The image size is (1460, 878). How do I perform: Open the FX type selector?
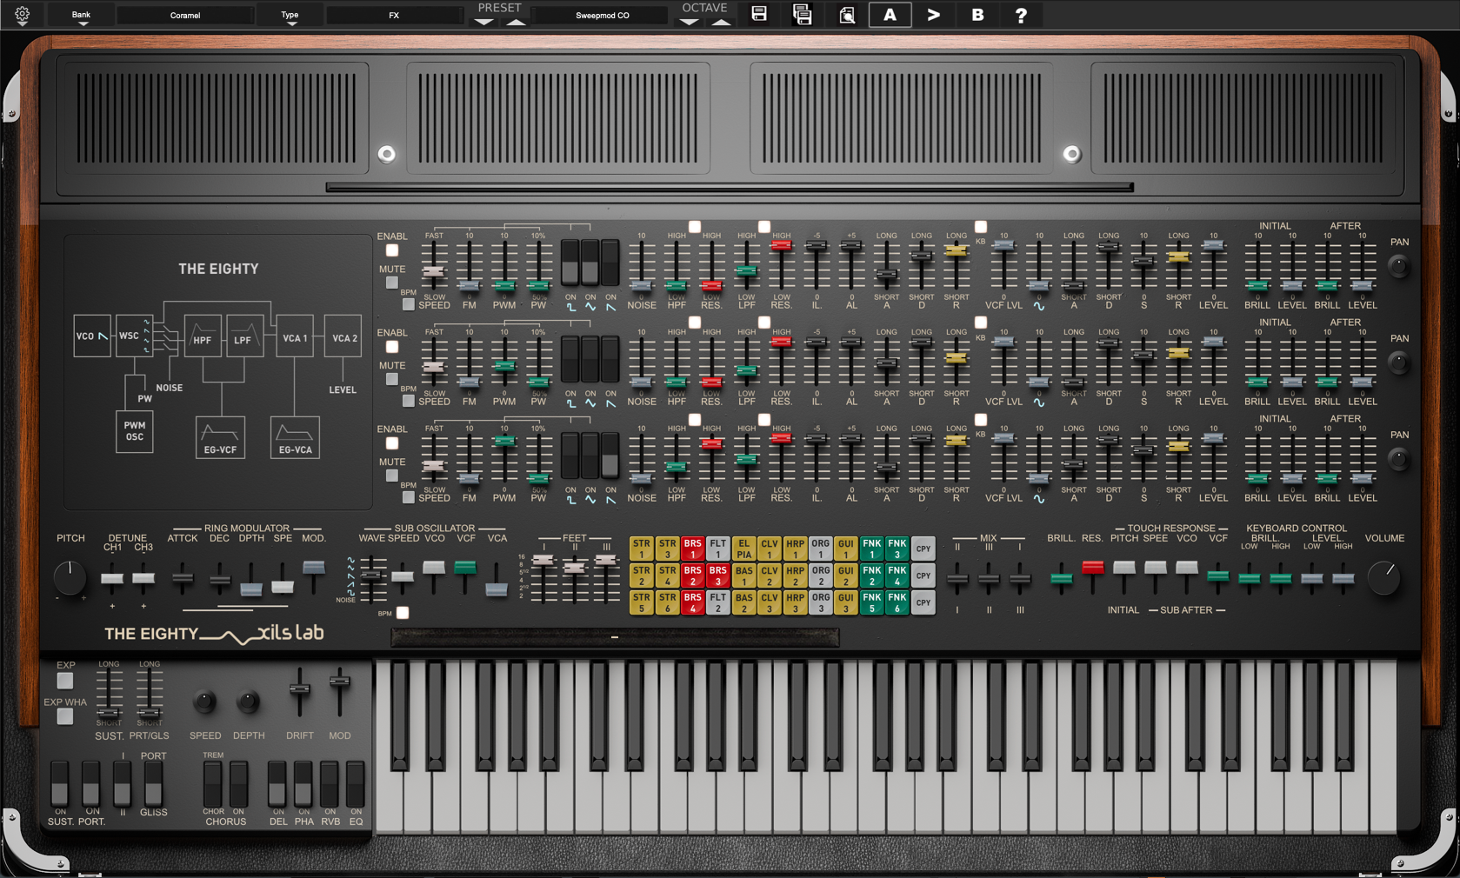click(394, 15)
